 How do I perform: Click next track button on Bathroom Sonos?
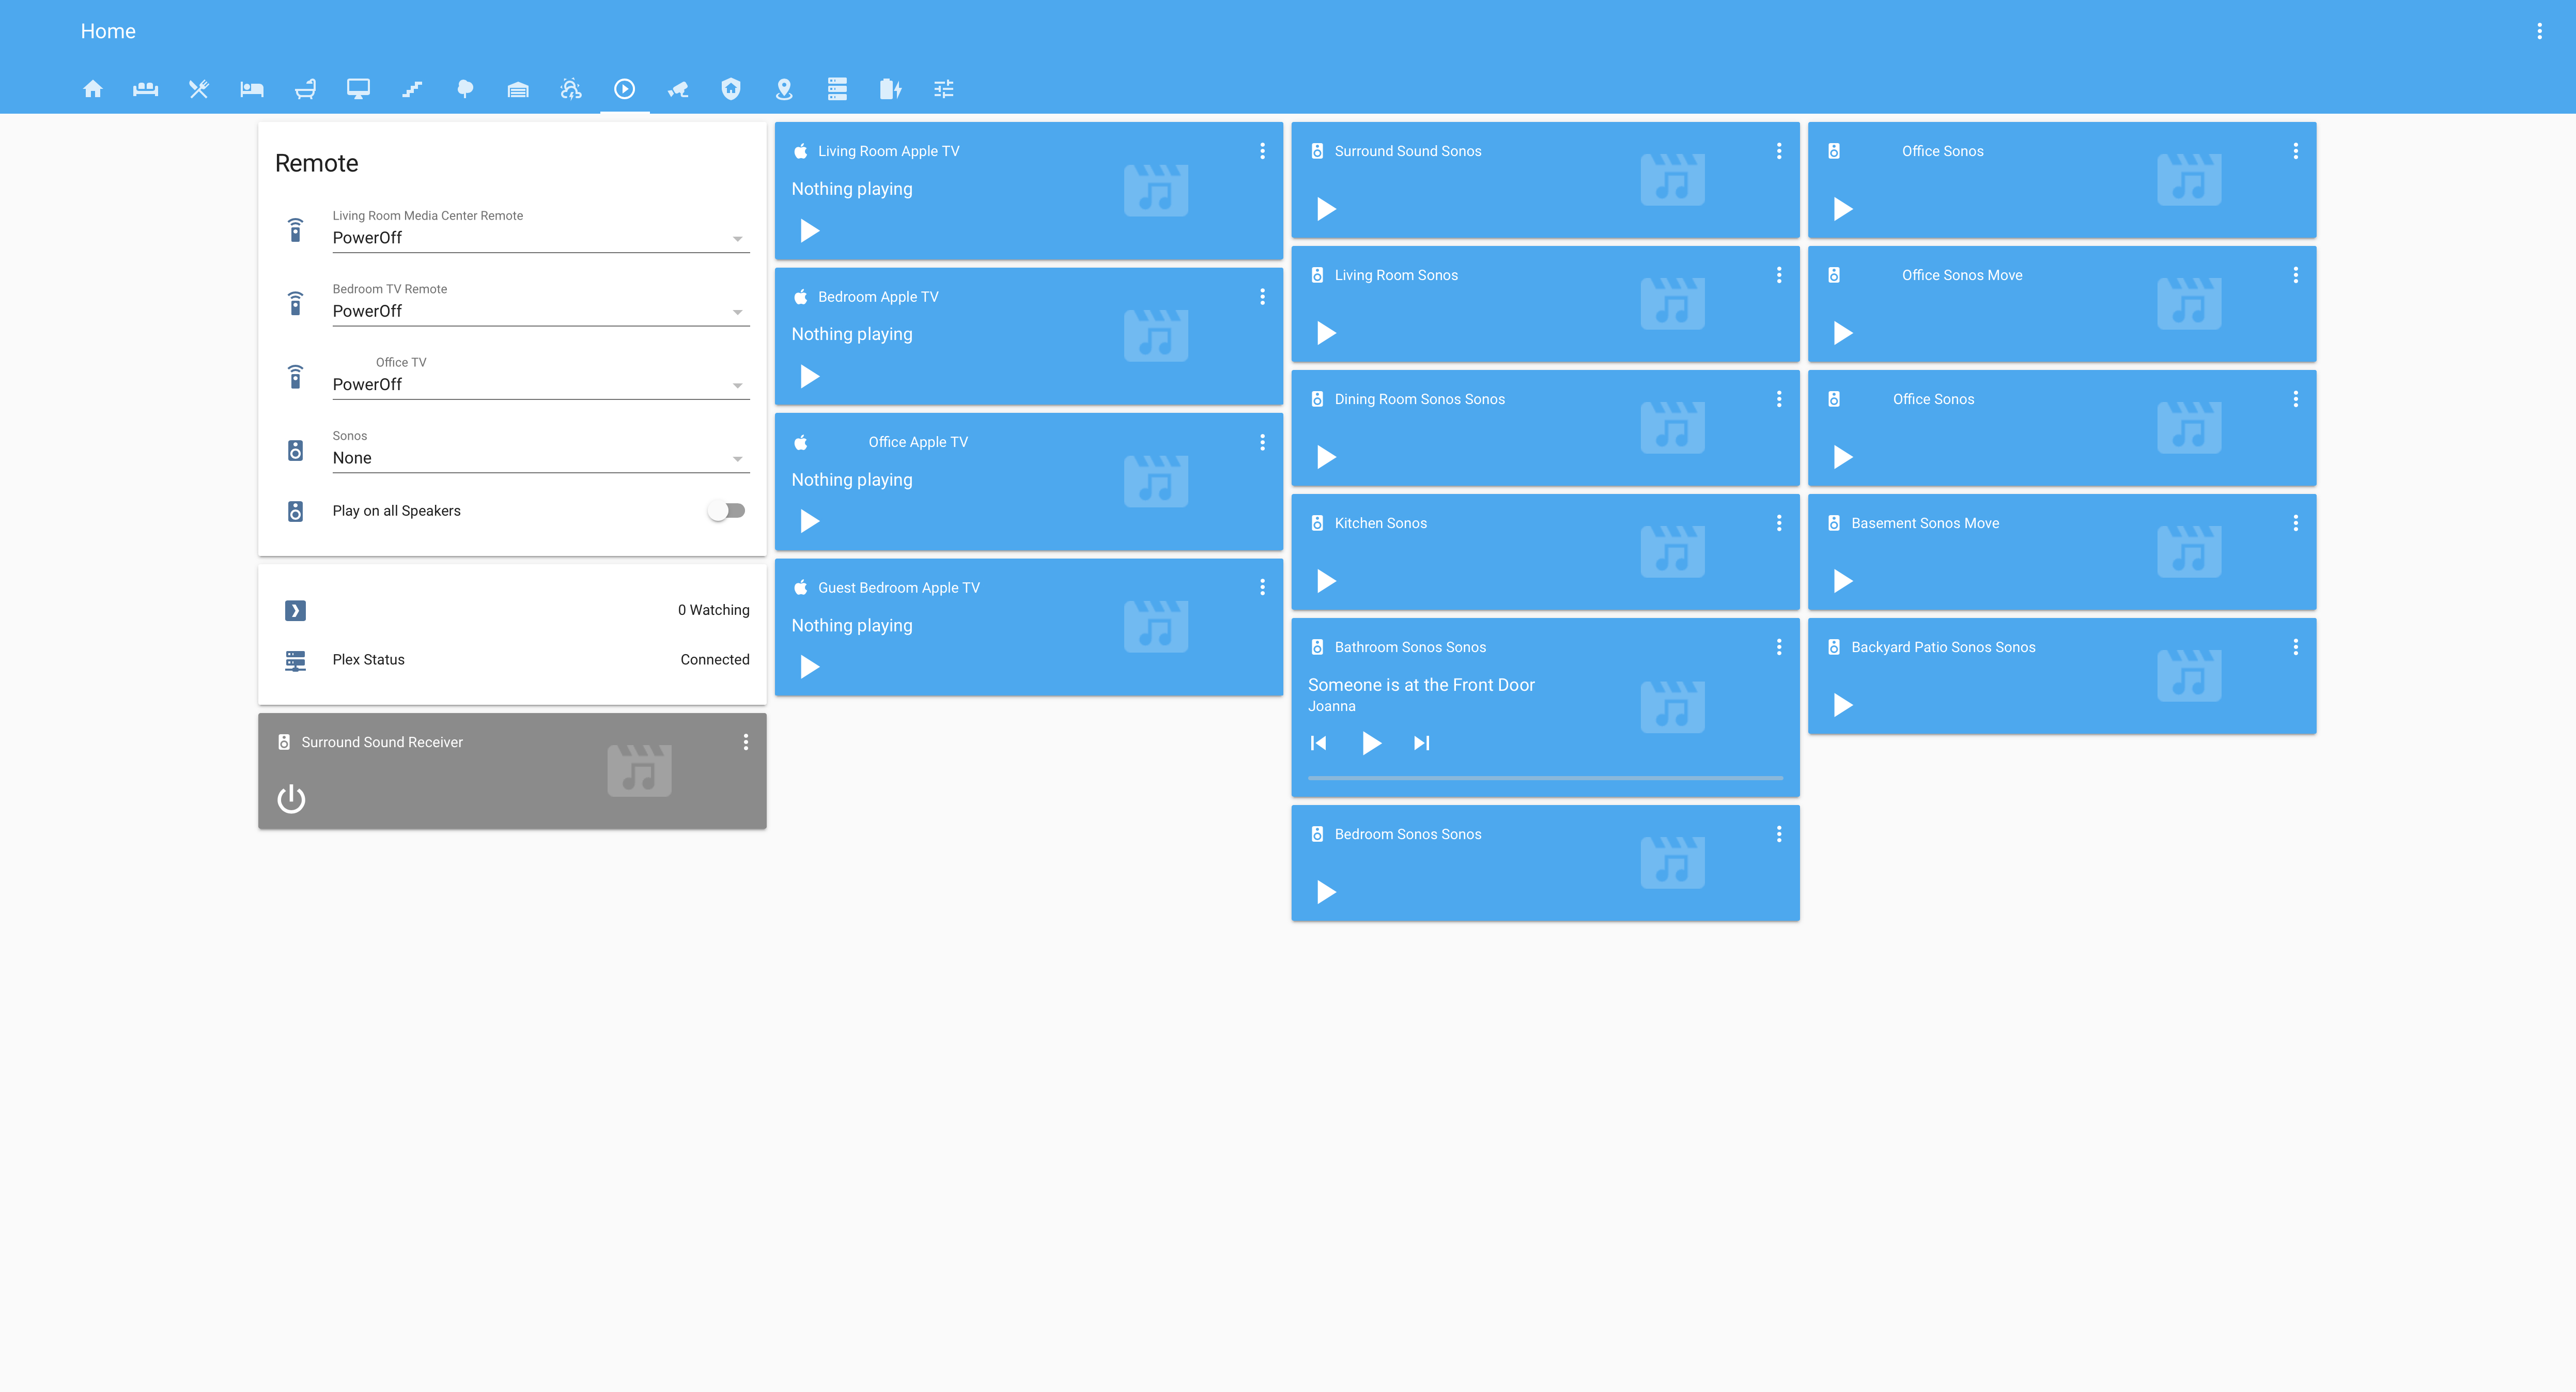click(1421, 743)
